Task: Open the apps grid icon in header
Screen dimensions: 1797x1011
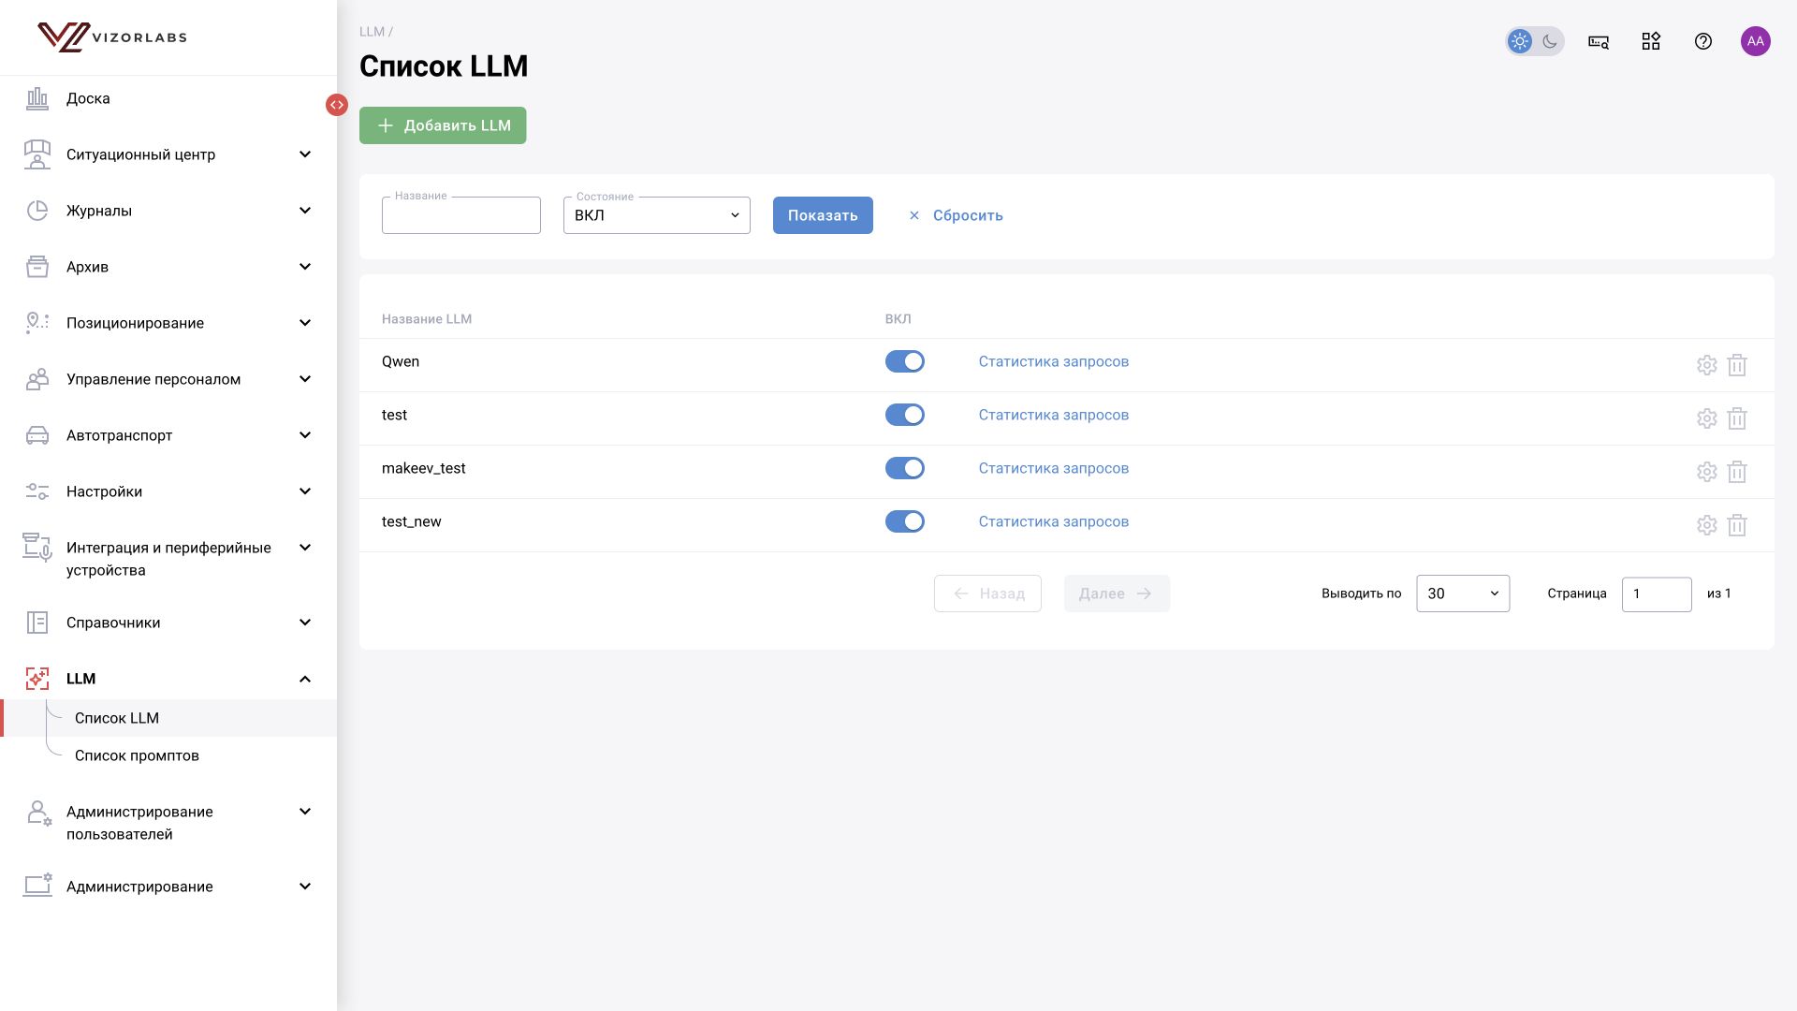Action: (1651, 41)
